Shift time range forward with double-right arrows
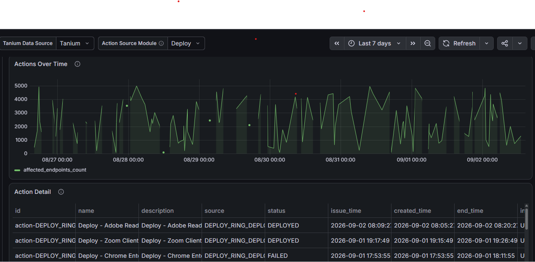 pos(413,43)
